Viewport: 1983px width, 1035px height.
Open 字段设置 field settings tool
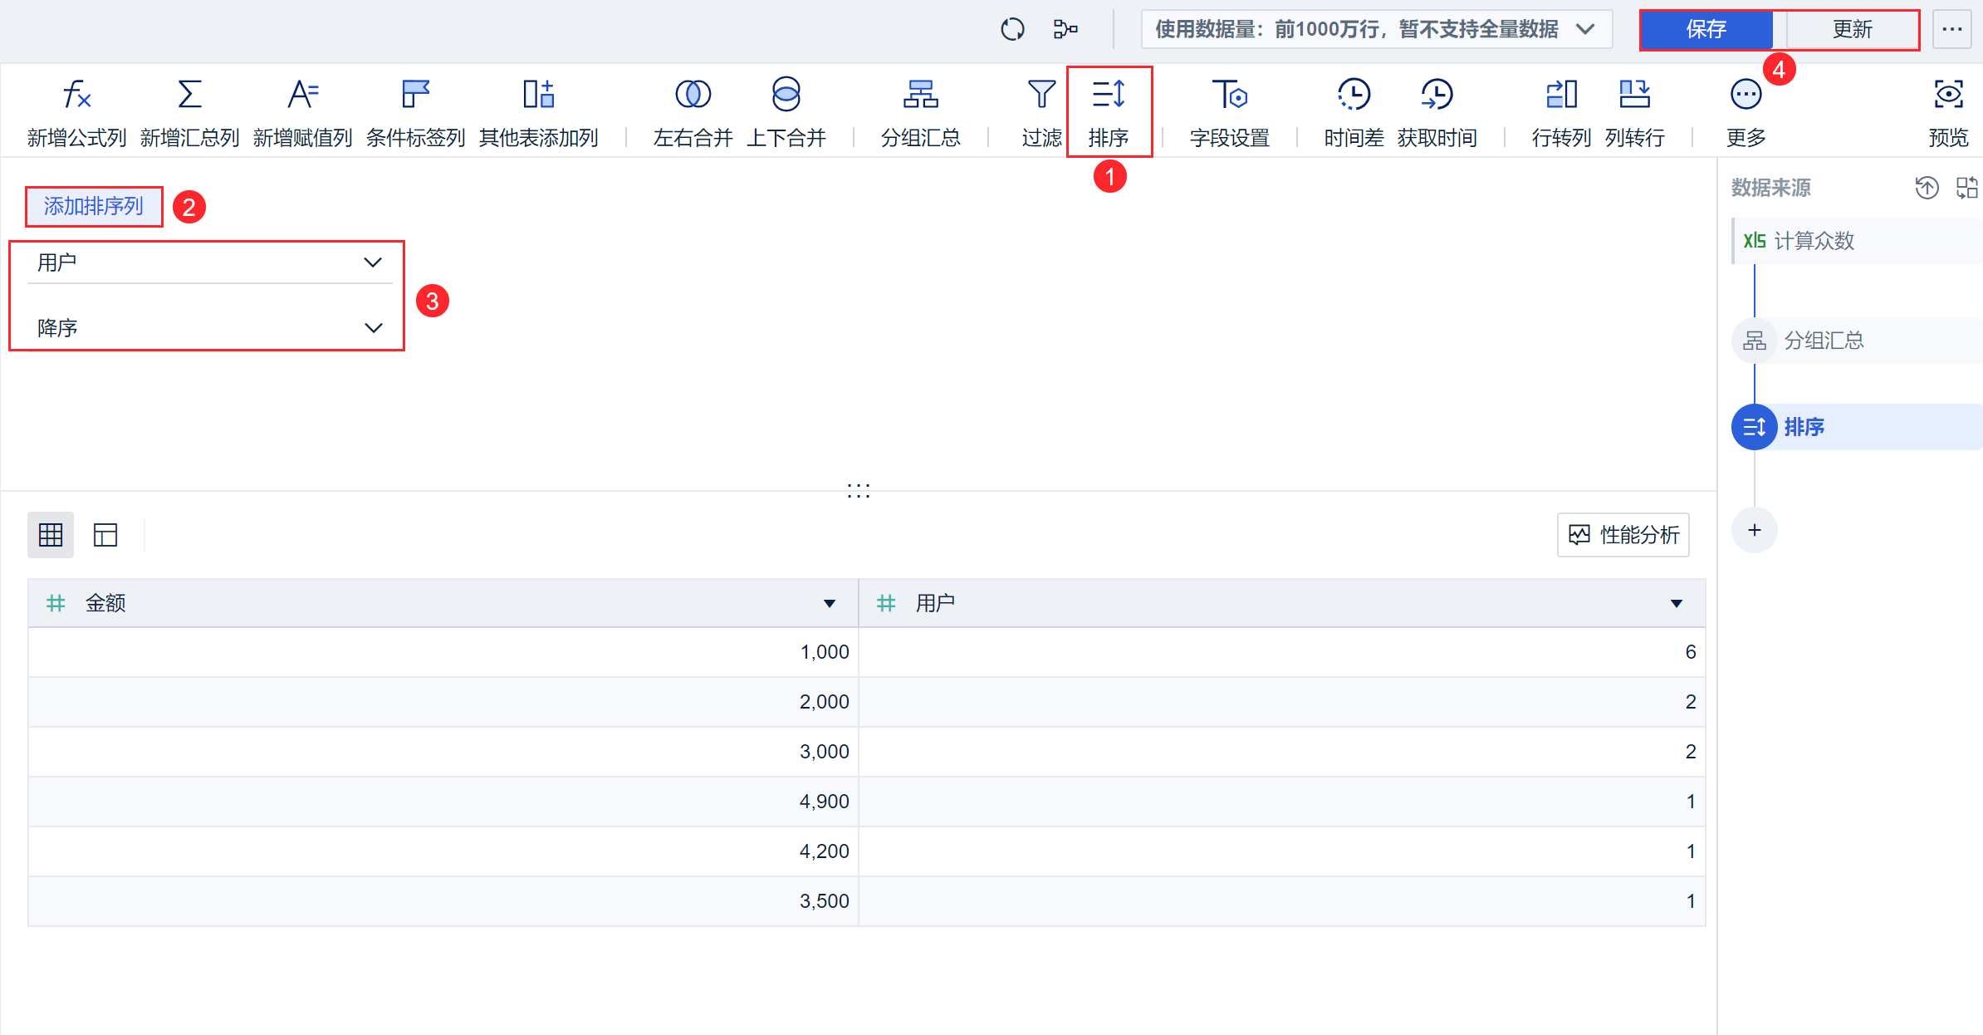click(1229, 95)
